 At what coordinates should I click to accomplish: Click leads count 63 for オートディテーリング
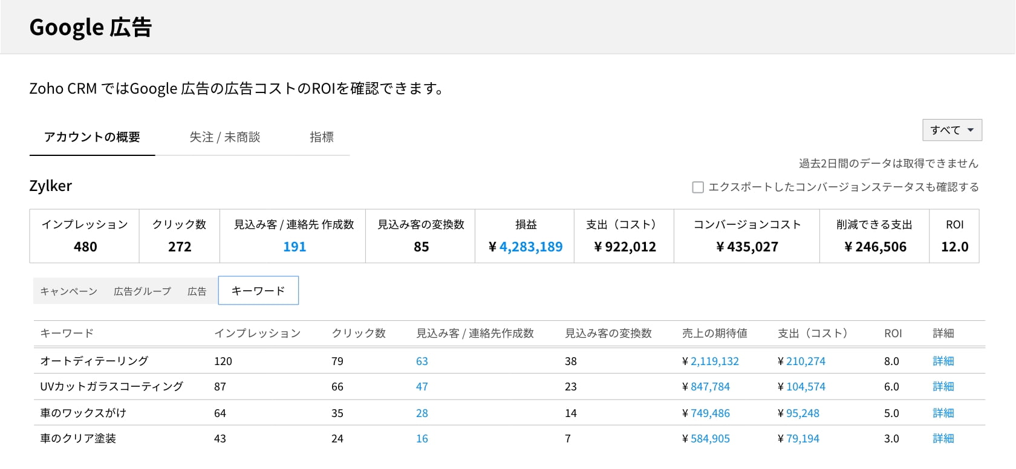coord(422,361)
